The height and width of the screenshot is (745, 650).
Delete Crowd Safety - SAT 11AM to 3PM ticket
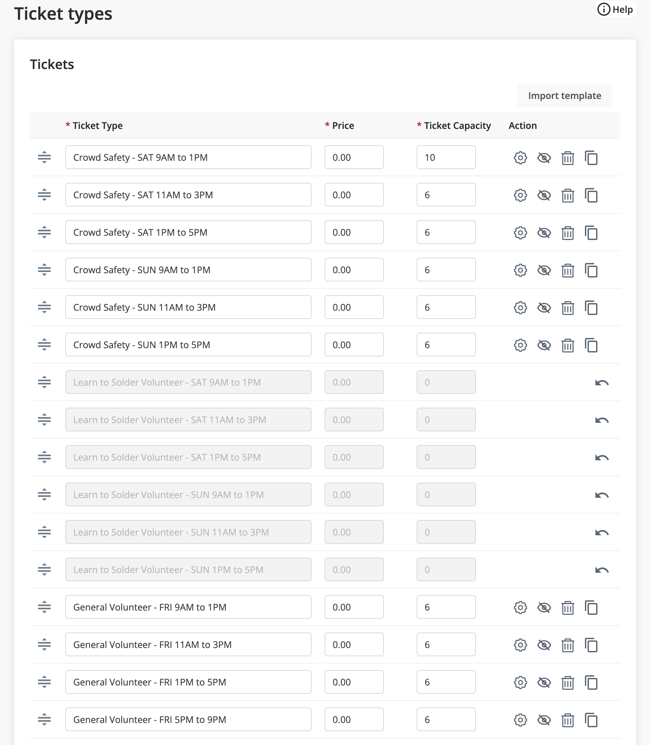pos(568,195)
